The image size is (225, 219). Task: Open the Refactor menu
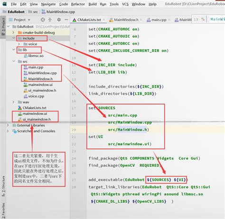tap(78, 4)
